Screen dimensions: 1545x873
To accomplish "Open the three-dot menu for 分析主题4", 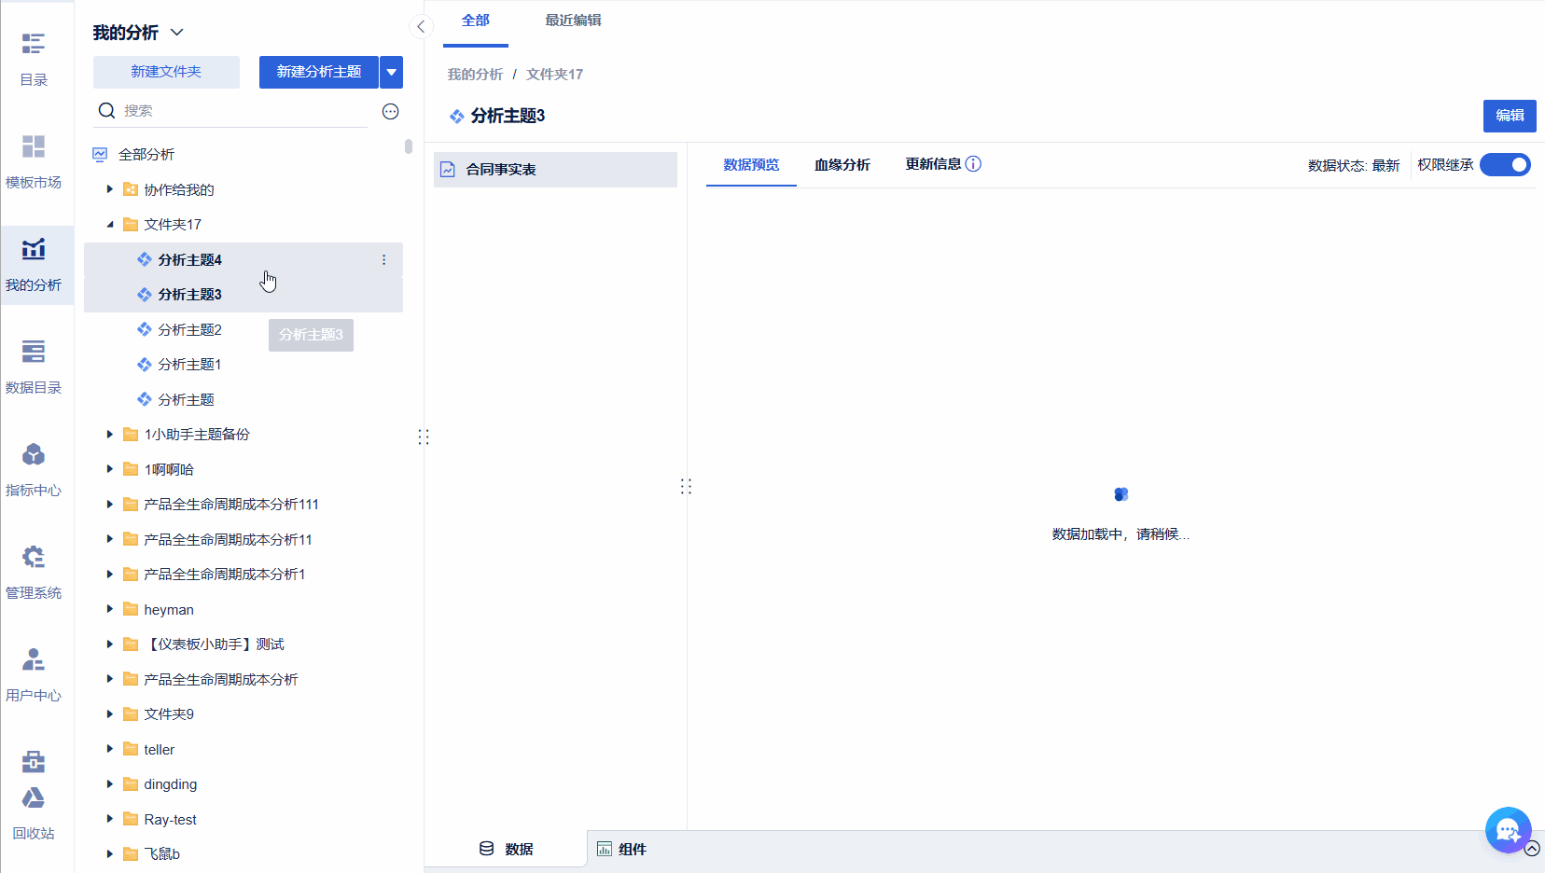I will tap(383, 260).
